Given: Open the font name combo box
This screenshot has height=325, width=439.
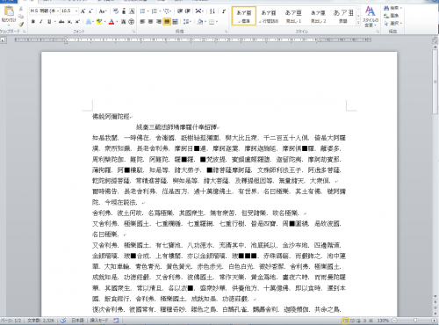Looking at the screenshot, I should 45,11.
